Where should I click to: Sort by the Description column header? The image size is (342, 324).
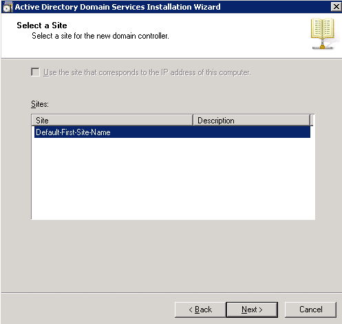coord(251,121)
